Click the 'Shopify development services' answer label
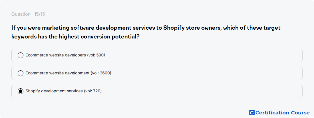The image size is (314, 118). click(x=54, y=91)
